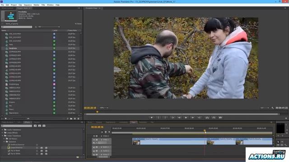Click the pink label swatch in Project list
The image size is (289, 162).
(x=54, y=84)
